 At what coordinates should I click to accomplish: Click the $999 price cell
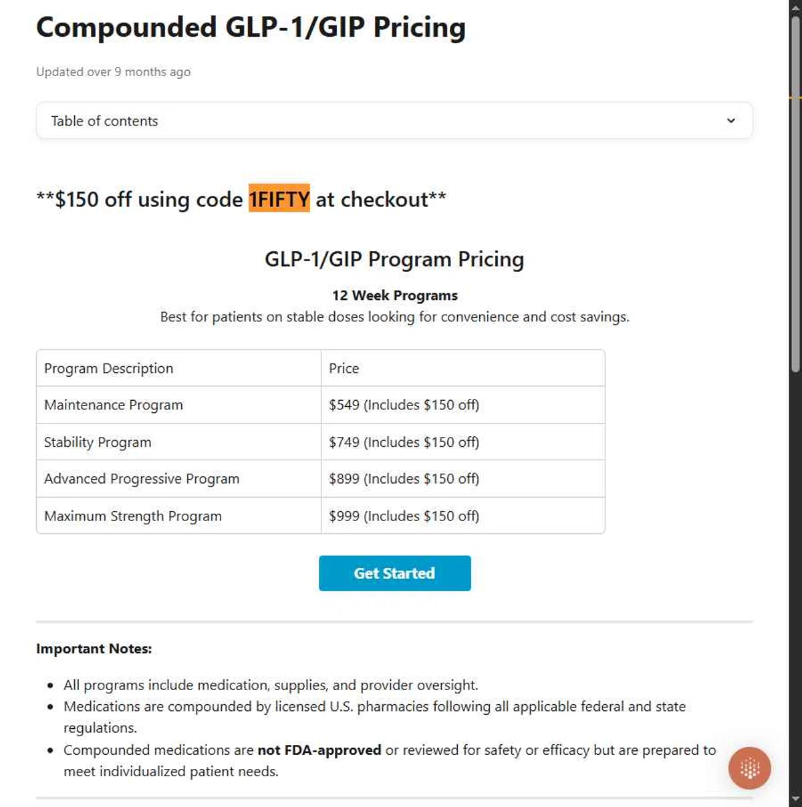pos(463,516)
